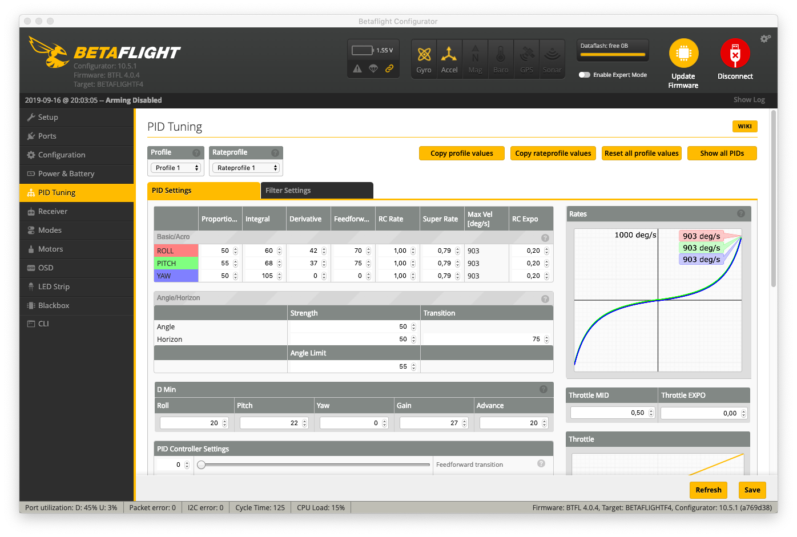Click ROLL Derivative value field
The image size is (797, 537).
[309, 251]
